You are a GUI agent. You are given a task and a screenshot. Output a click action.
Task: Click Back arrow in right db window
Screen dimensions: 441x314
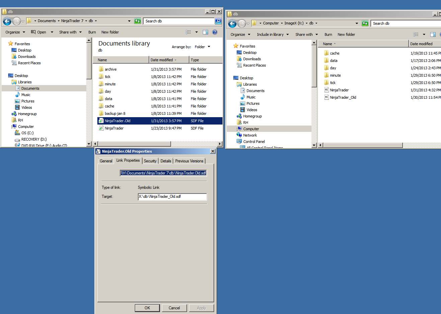click(x=232, y=23)
